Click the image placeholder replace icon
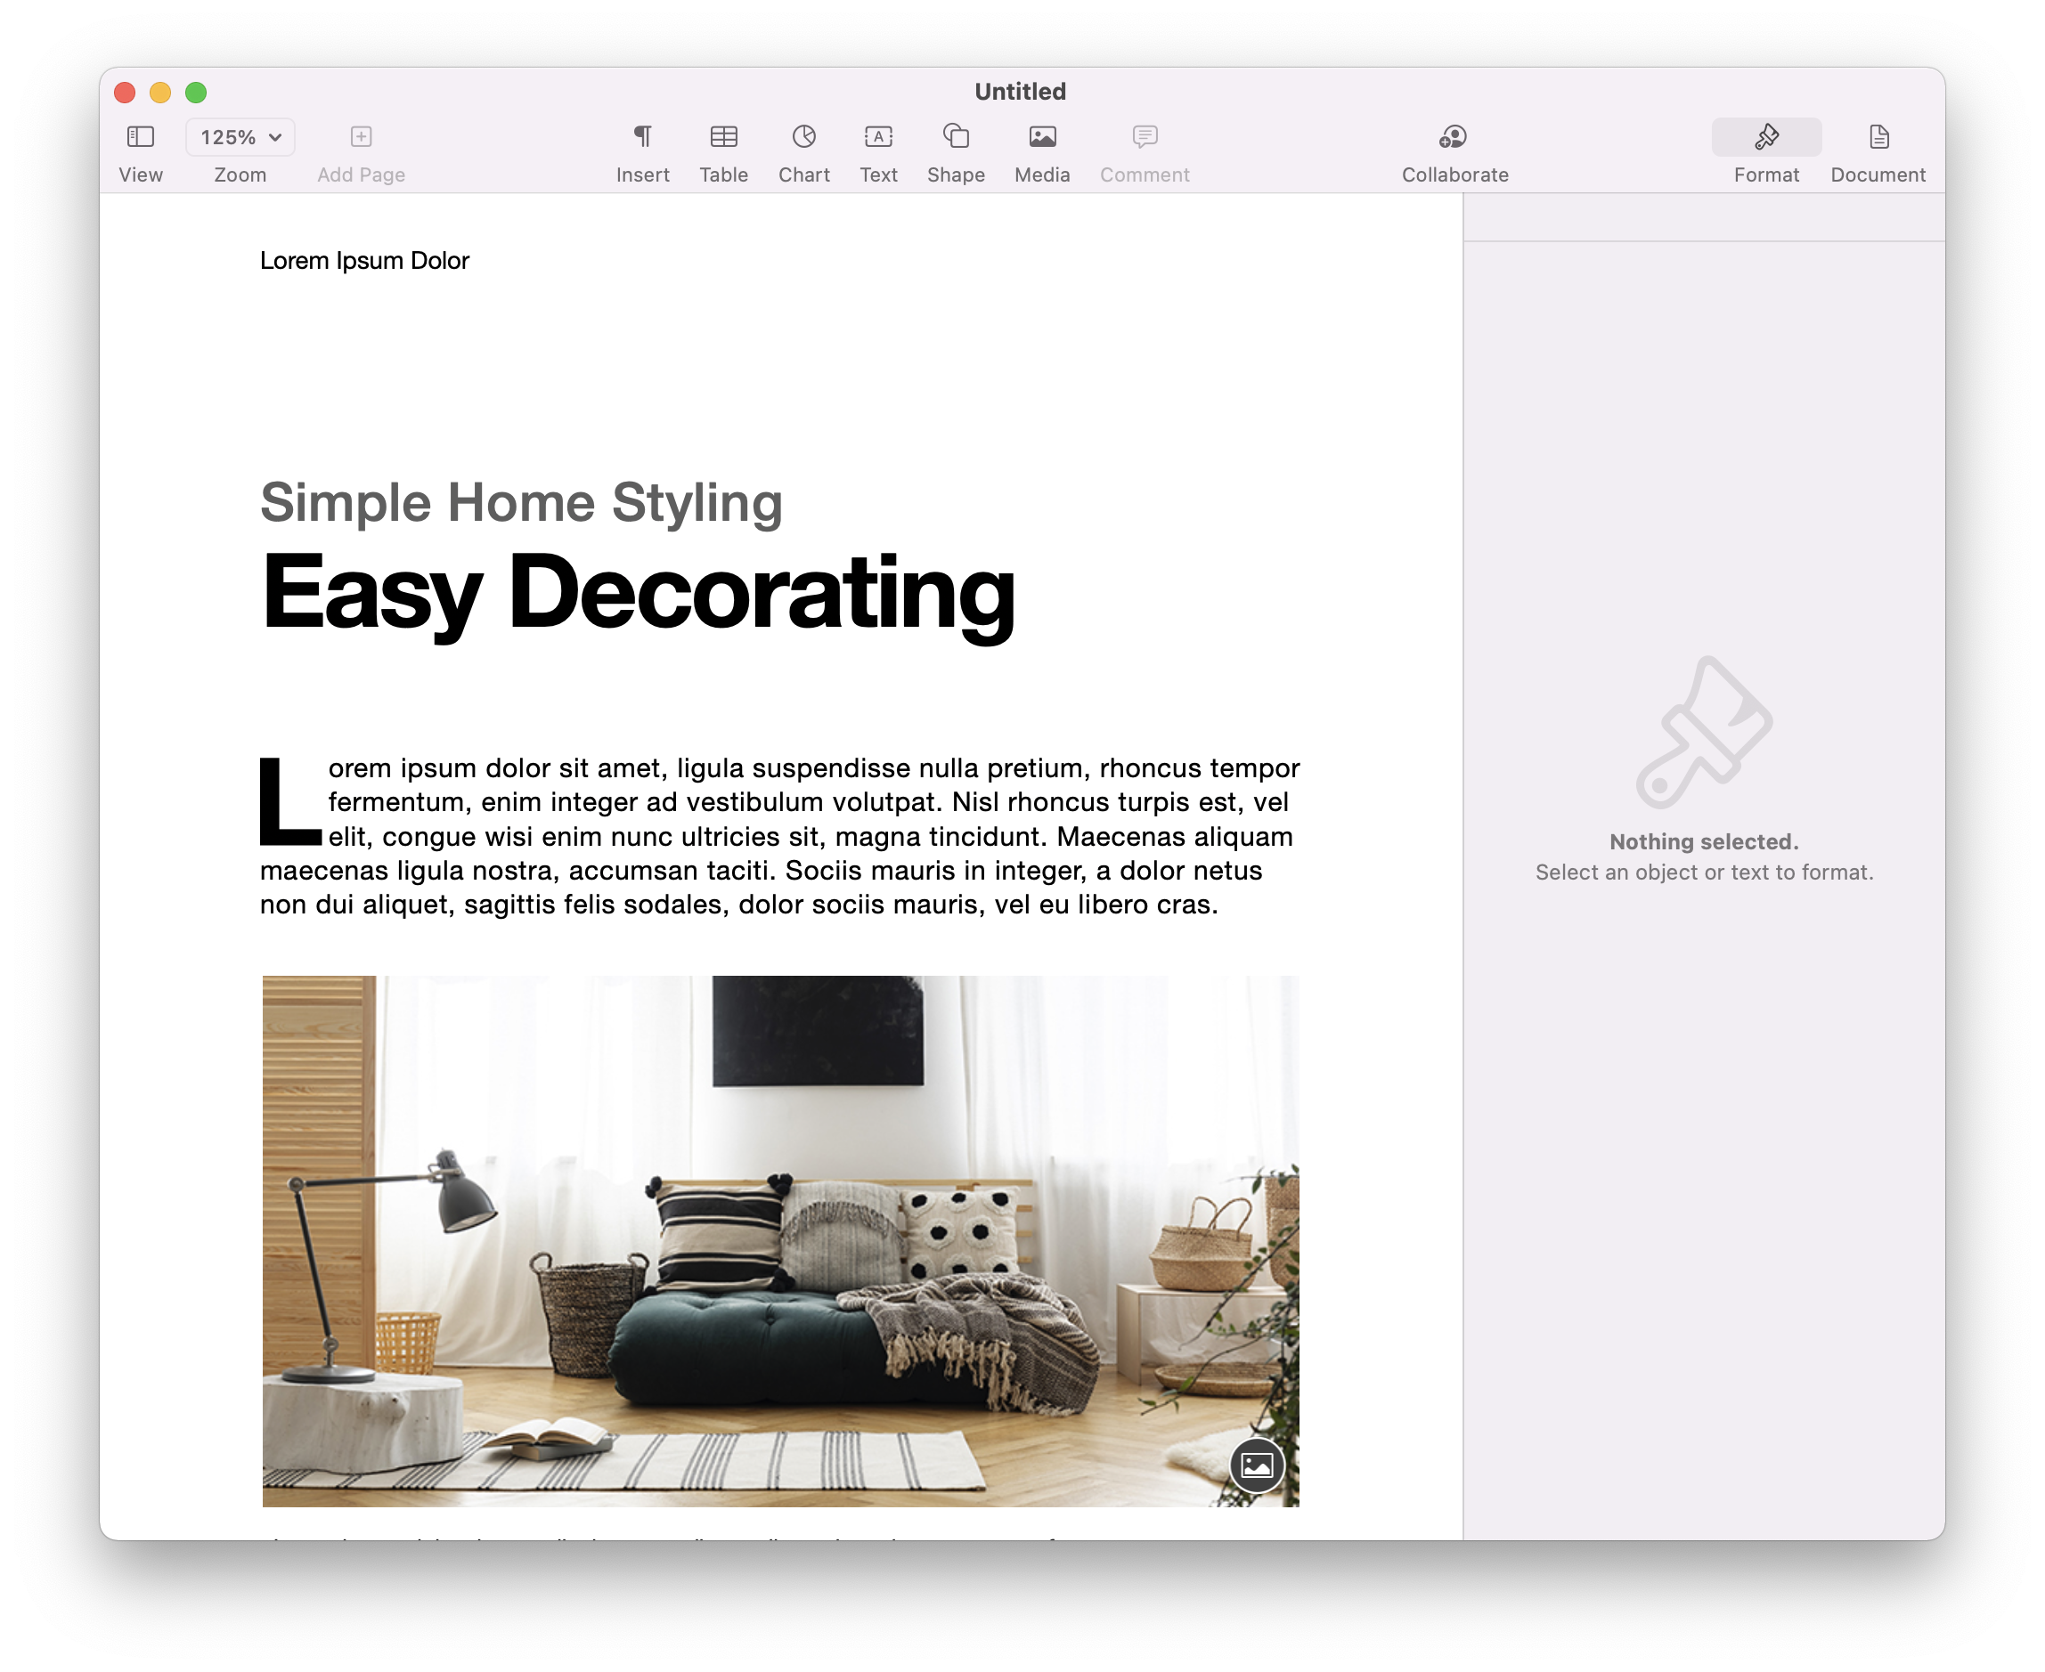The width and height of the screenshot is (2045, 1672). pyautogui.click(x=1256, y=1465)
